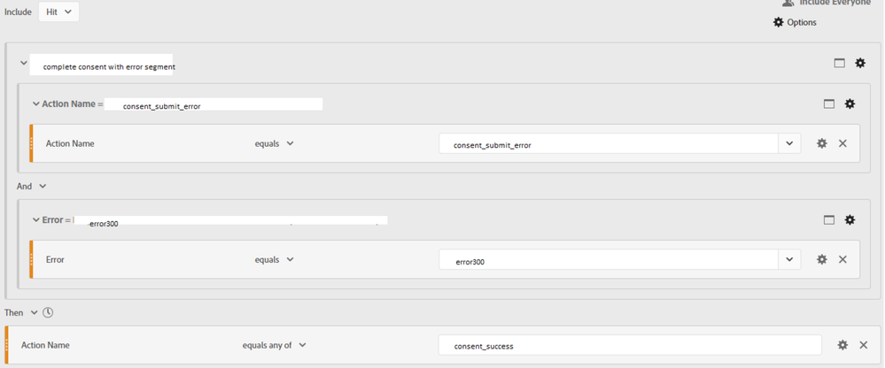The image size is (885, 368).
Task: Open gear settings for Action Name container
Action: pos(850,103)
